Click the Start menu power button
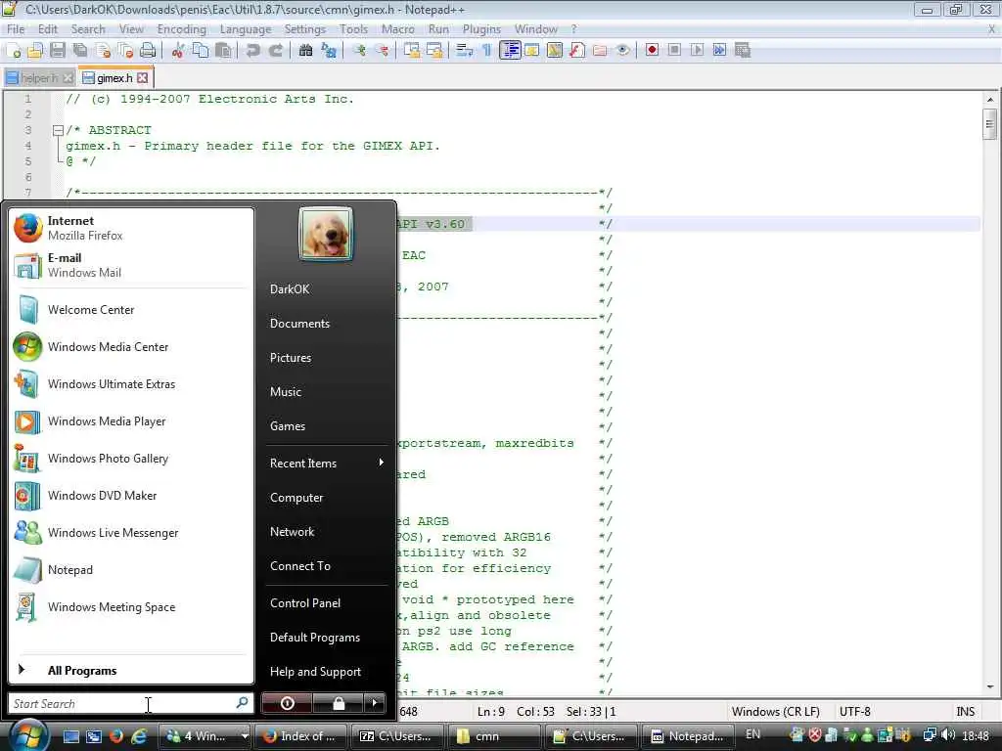 coord(287,703)
